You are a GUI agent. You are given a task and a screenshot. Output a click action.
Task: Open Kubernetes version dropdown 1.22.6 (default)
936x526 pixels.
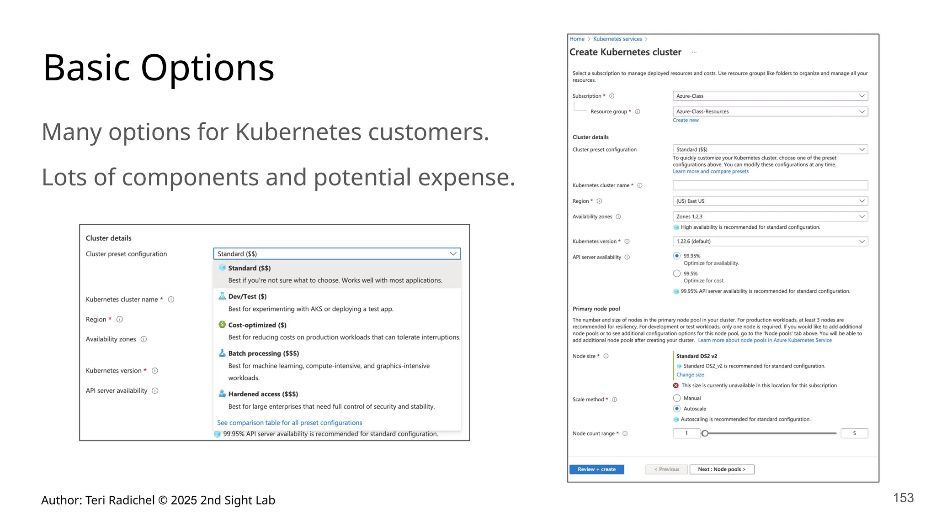(x=770, y=242)
